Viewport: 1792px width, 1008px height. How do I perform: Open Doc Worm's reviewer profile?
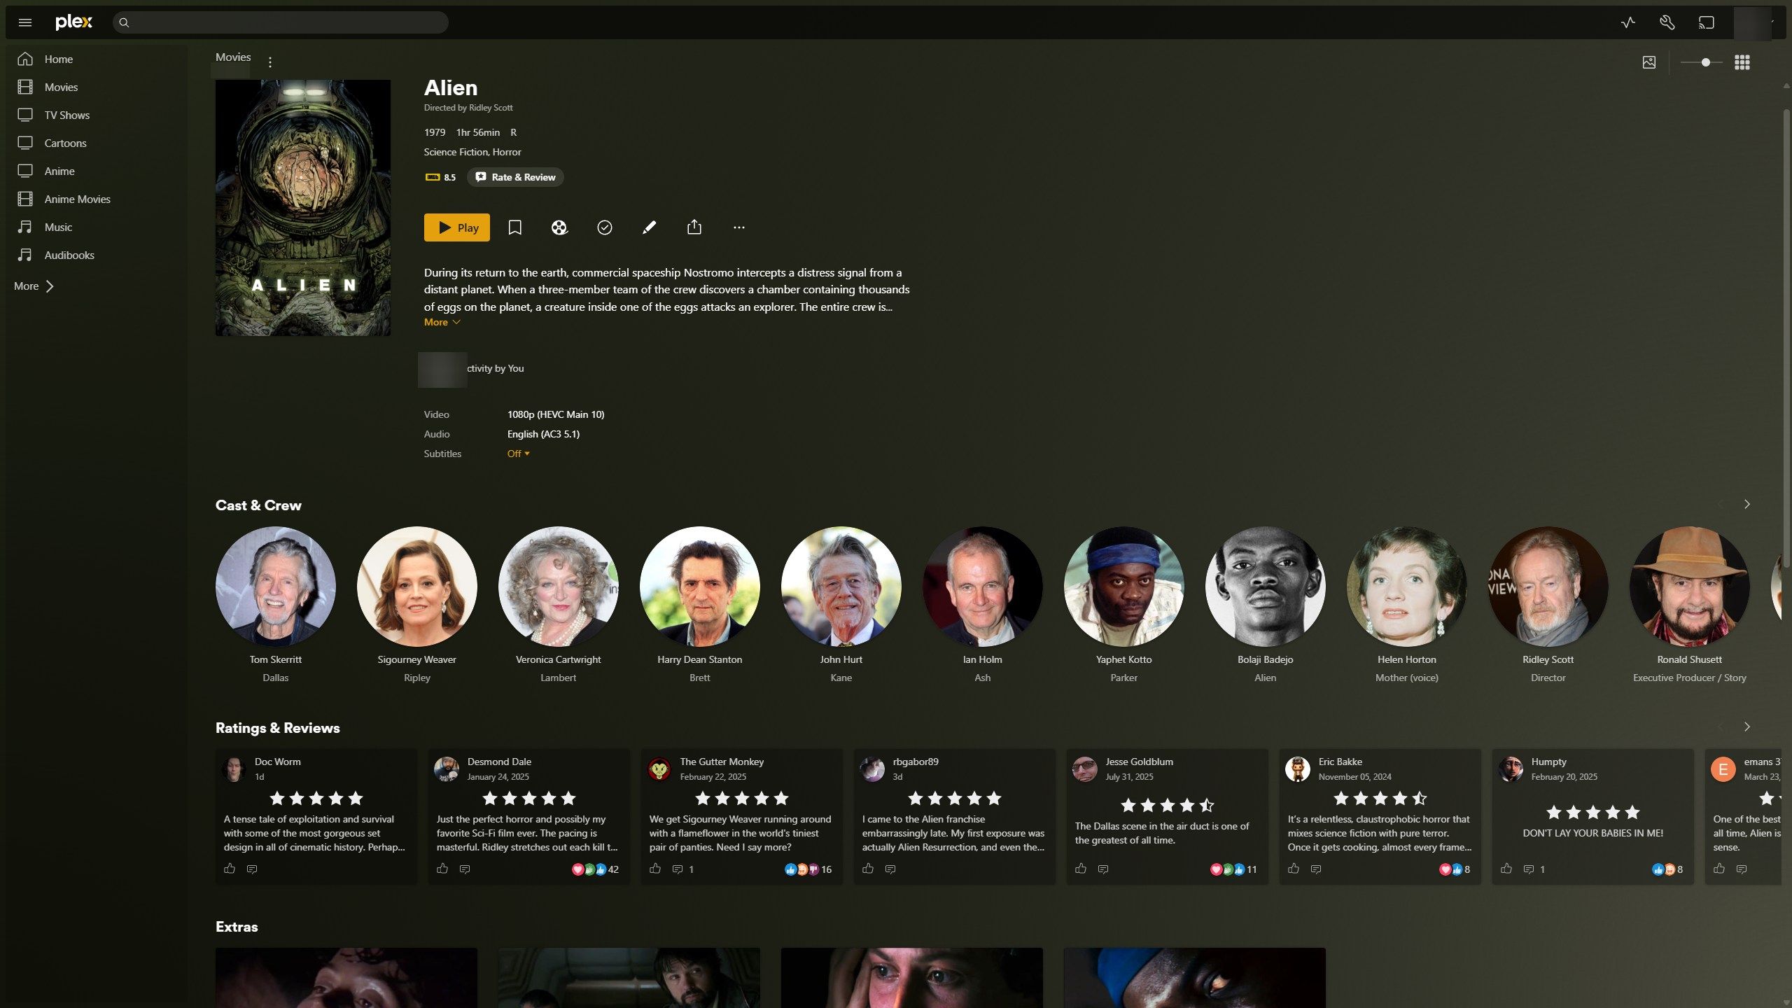click(234, 769)
